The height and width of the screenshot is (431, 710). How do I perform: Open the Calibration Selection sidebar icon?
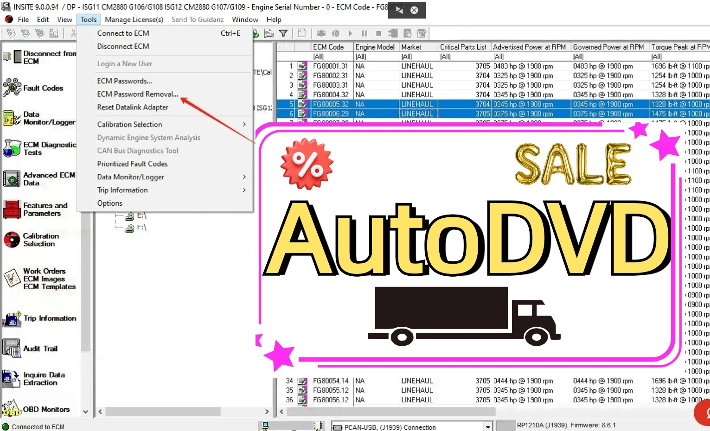12,240
